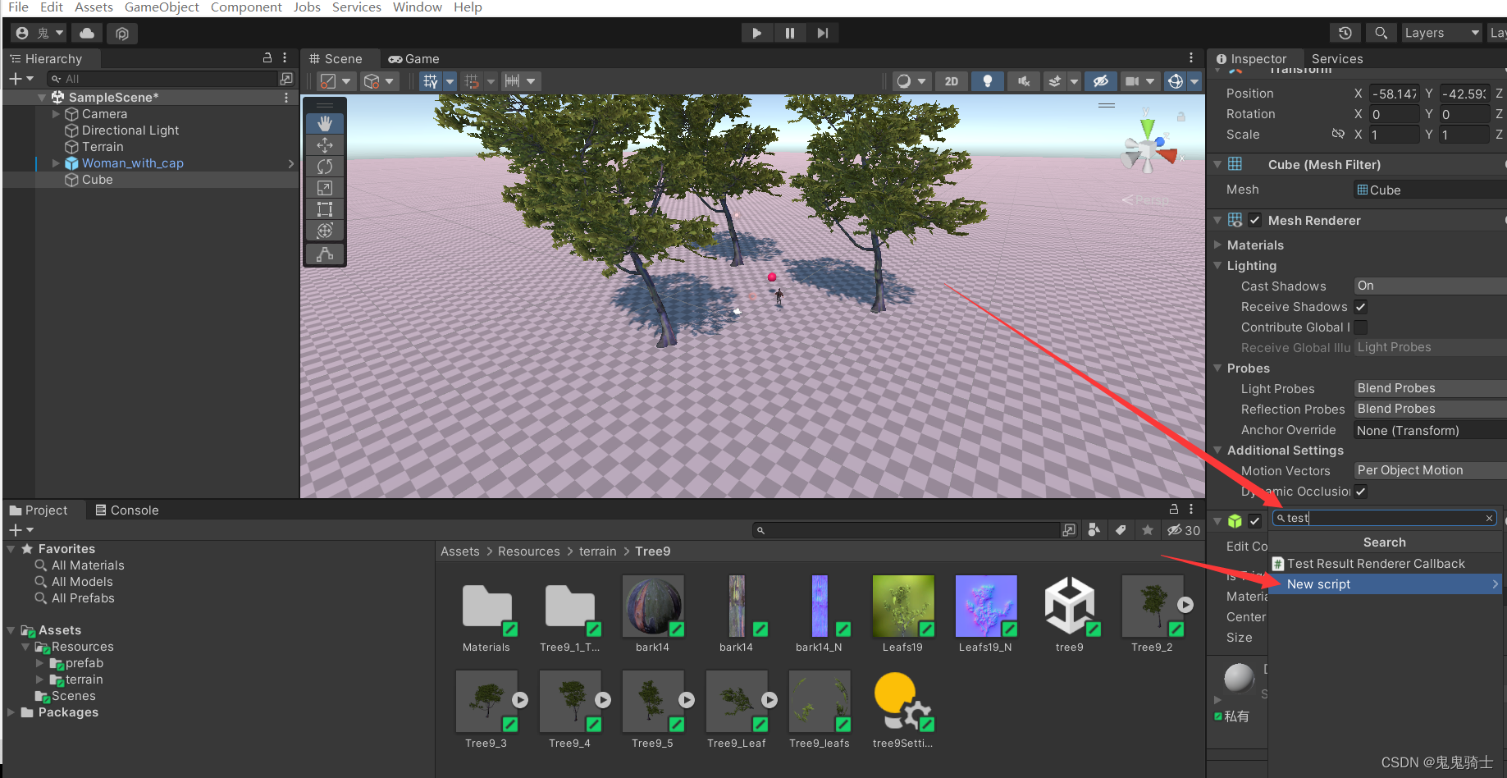The height and width of the screenshot is (778, 1507).
Task: Clear the component search field
Action: 1489,518
